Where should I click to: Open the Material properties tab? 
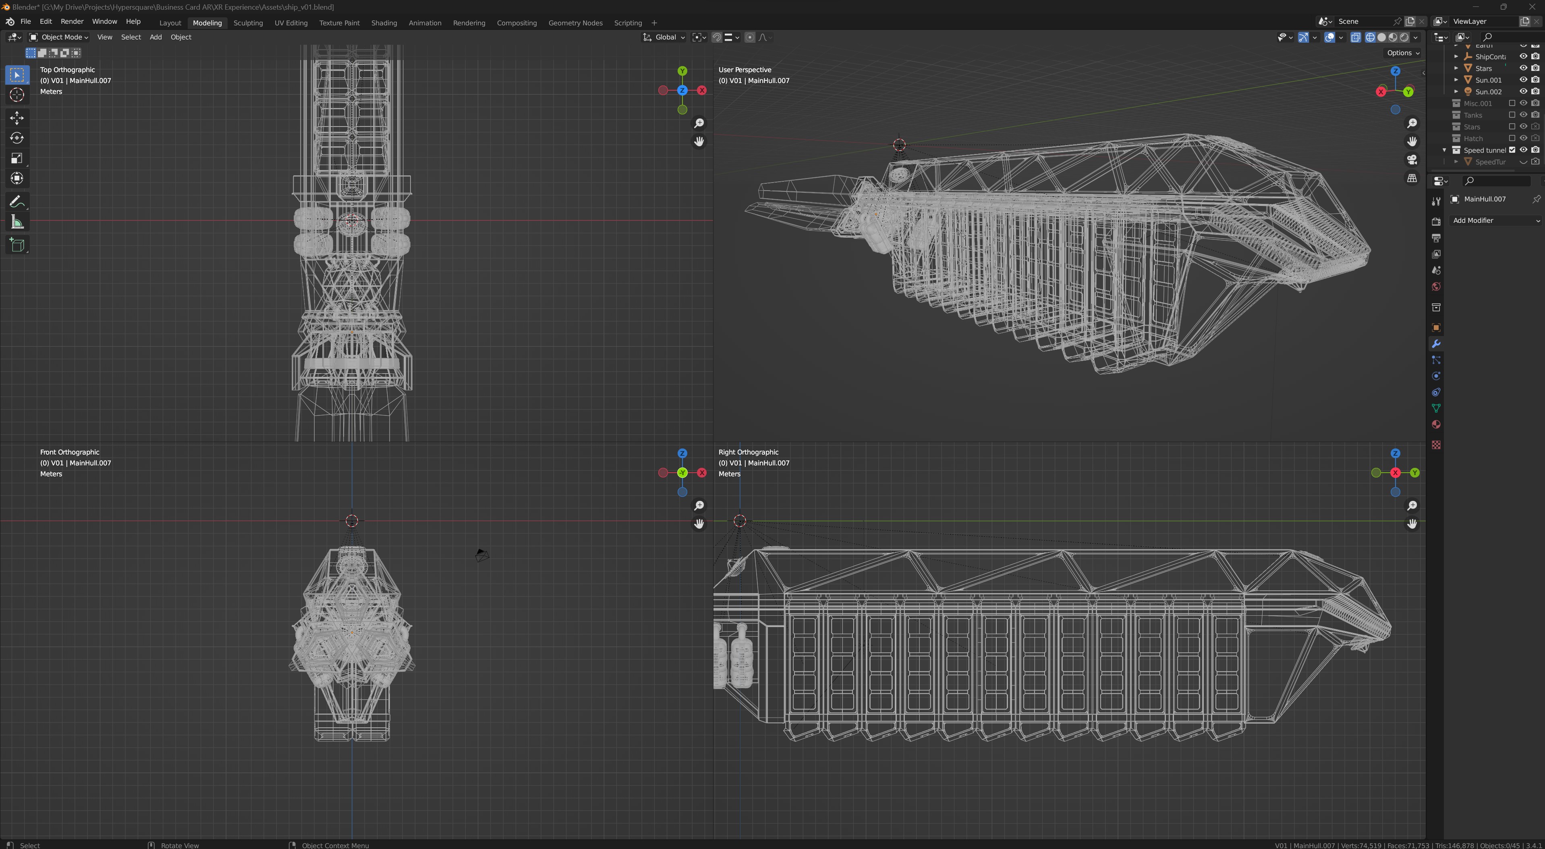(1436, 425)
